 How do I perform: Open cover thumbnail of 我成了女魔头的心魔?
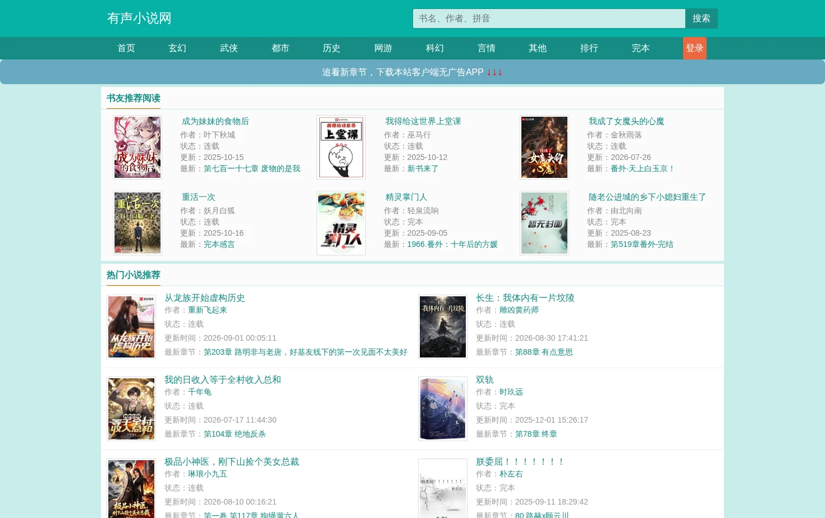point(544,148)
